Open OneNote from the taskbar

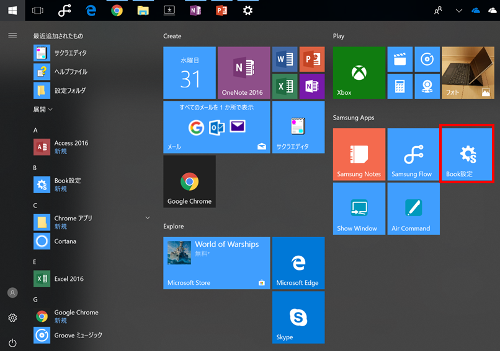tap(195, 11)
